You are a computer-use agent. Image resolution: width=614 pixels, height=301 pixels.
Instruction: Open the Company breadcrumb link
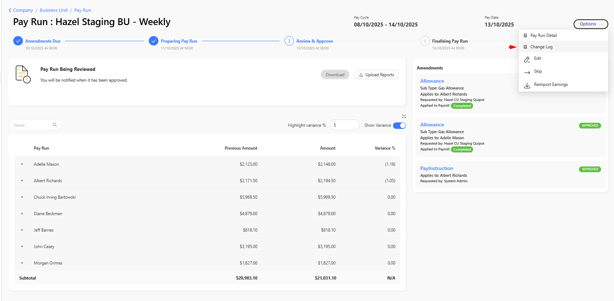click(x=23, y=10)
